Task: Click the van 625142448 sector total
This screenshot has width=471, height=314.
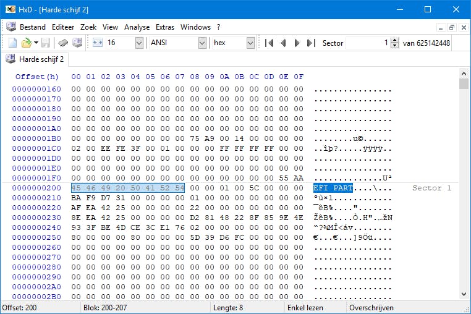Action: [426, 43]
